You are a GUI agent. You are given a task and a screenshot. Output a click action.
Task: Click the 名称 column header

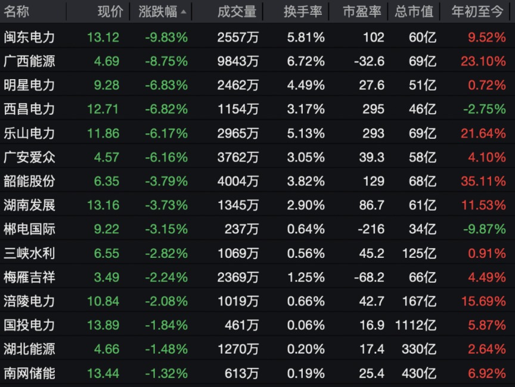tap(16, 11)
